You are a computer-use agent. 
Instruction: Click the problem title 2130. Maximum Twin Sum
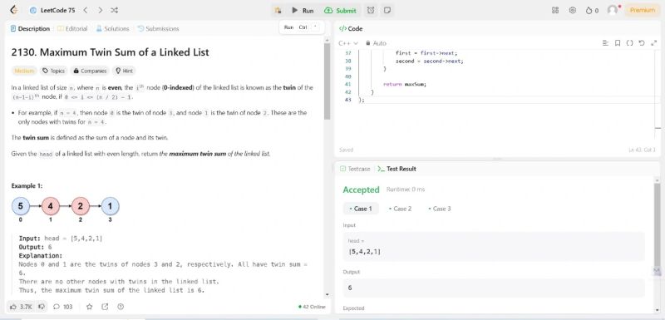pos(111,52)
